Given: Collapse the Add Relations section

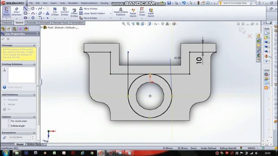Looking at the screenshot, I should 34,95.
